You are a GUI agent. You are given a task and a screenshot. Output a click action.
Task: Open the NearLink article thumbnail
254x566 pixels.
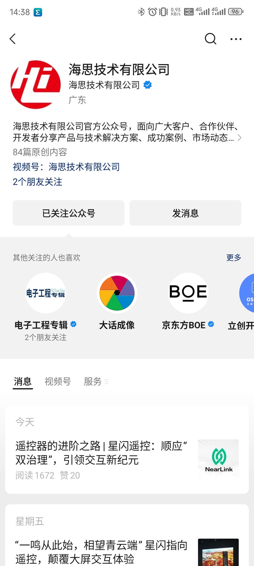click(x=218, y=459)
